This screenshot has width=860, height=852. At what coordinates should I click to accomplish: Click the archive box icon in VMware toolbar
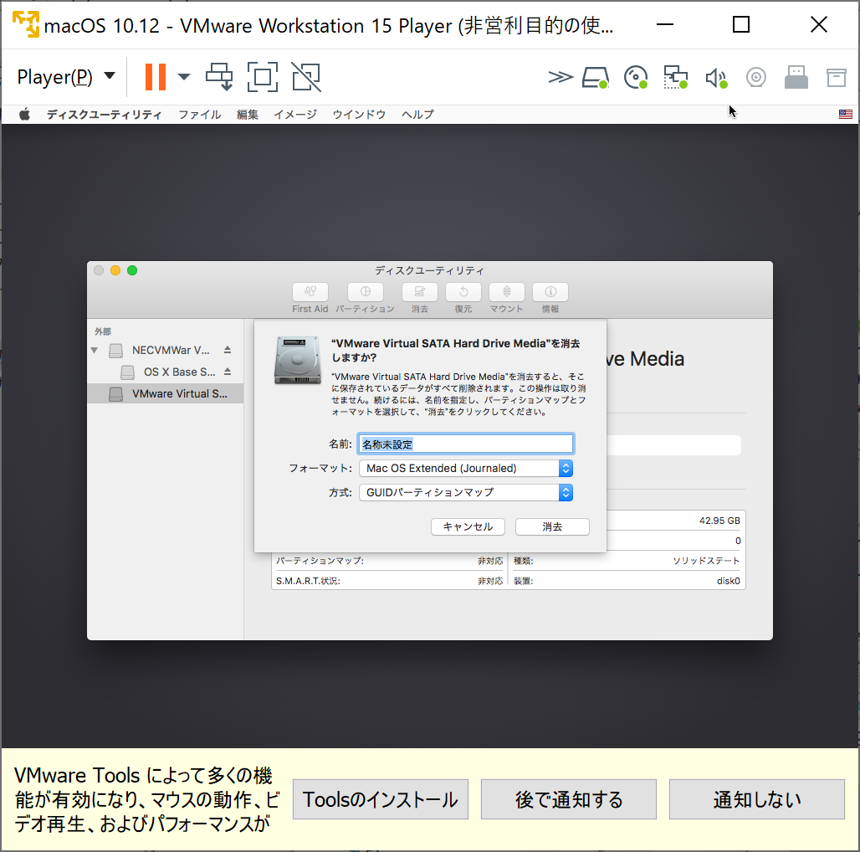pos(837,77)
